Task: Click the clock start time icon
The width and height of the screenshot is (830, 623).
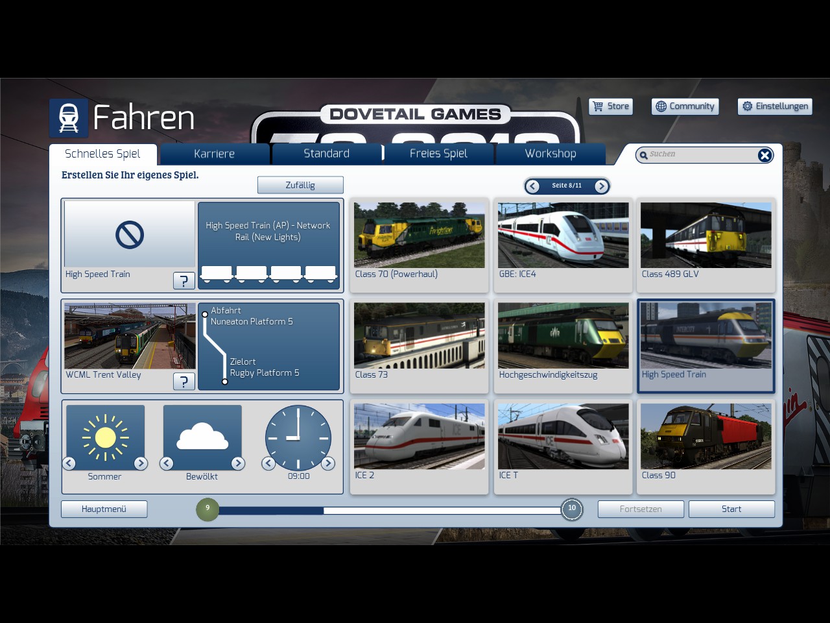Action: click(298, 437)
